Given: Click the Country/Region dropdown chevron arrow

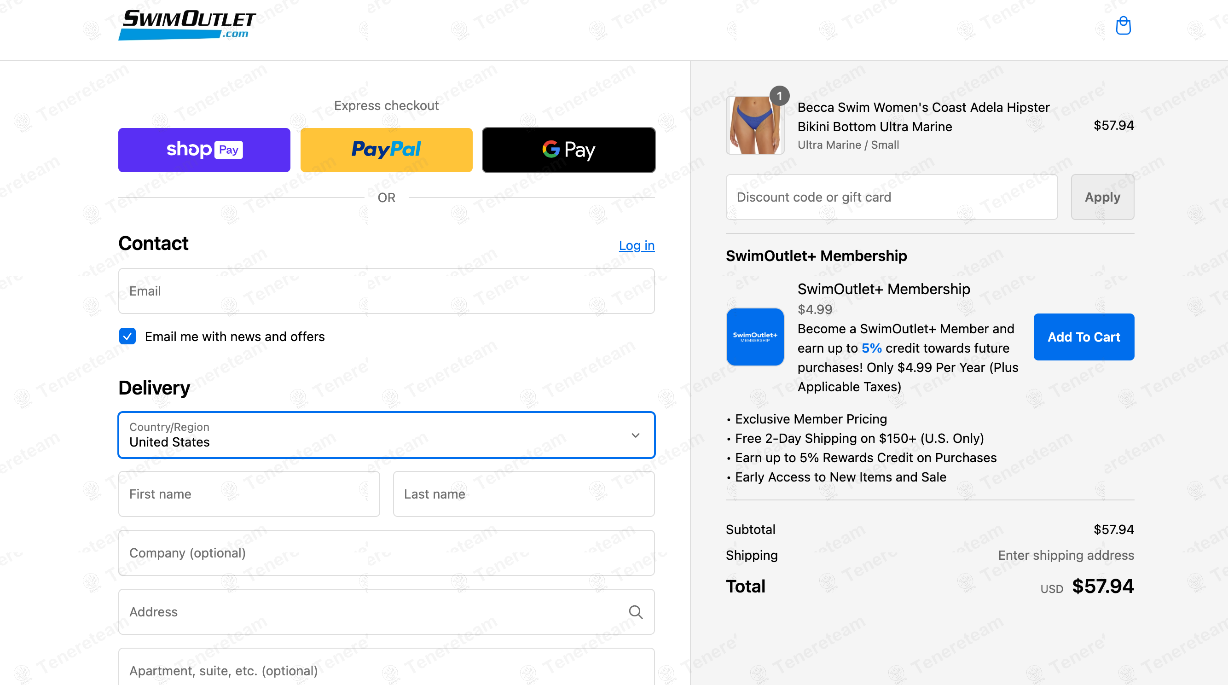Looking at the screenshot, I should coord(636,435).
